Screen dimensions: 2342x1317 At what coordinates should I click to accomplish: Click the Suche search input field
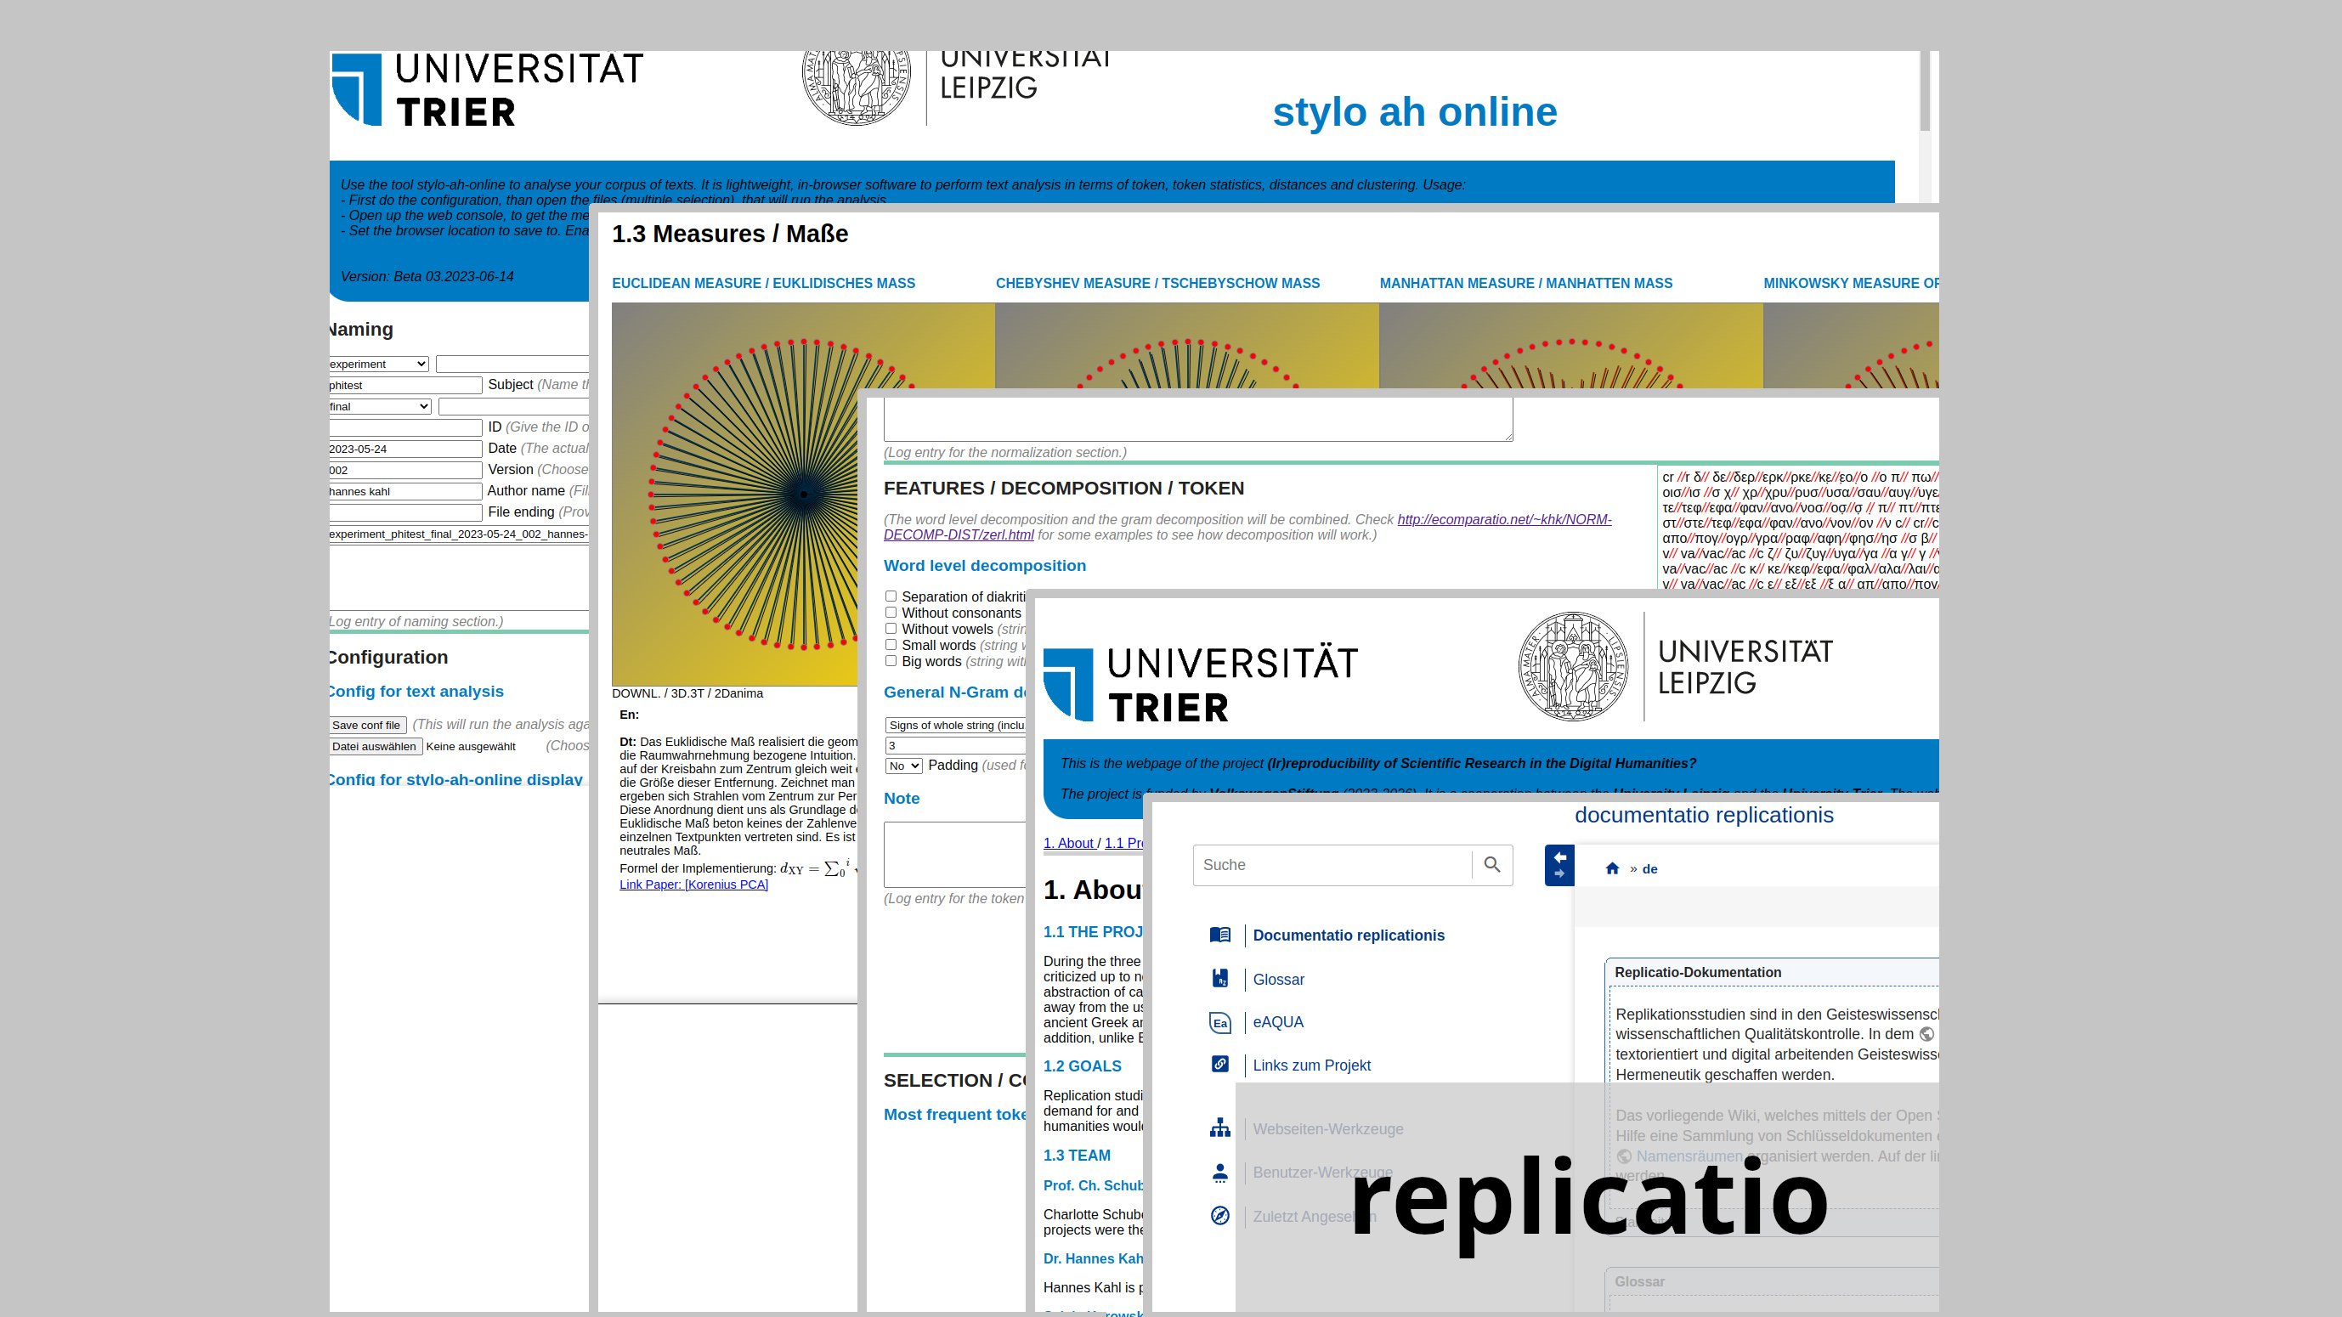point(1332,865)
